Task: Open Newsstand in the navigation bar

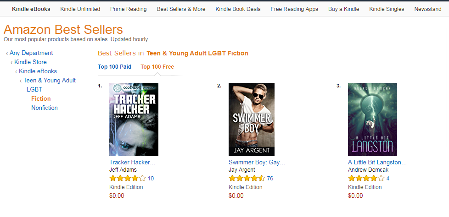Action: pyautogui.click(x=427, y=9)
